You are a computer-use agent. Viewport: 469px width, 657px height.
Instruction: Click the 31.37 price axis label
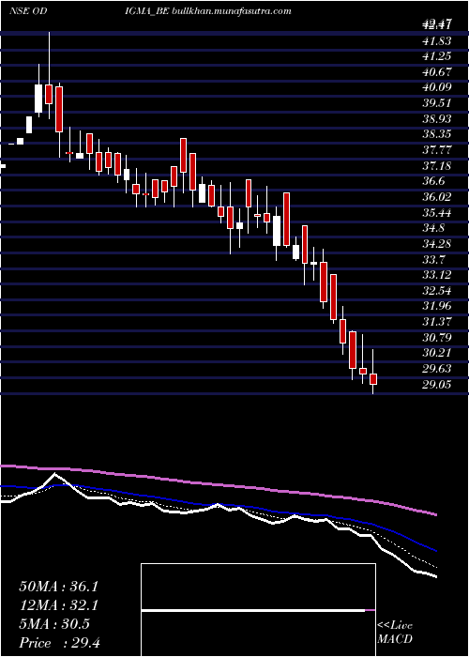click(436, 322)
